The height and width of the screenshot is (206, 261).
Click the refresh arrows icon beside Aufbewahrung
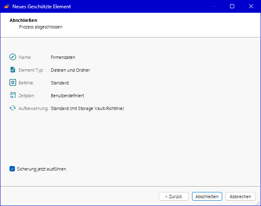[13, 108]
